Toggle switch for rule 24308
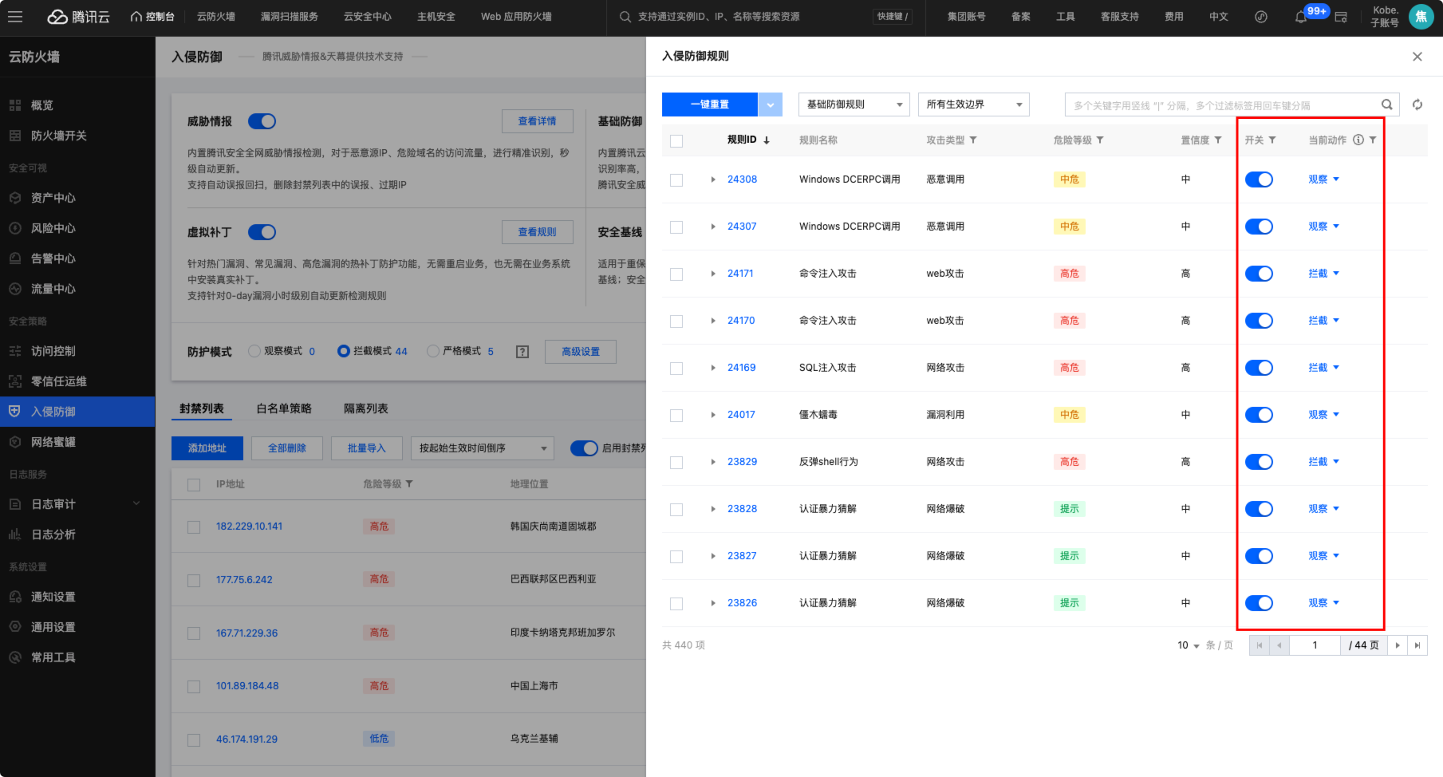1443x777 pixels. [x=1259, y=179]
